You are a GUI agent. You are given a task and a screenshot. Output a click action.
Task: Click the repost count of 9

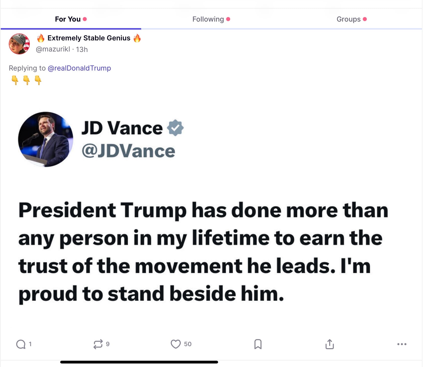coord(108,344)
